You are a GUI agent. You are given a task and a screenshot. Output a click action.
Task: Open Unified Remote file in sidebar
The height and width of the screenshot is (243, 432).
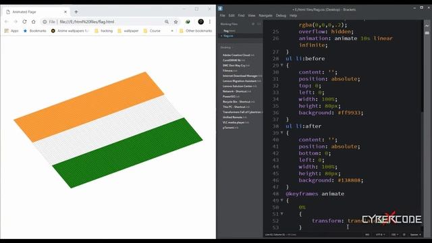pyautogui.click(x=234, y=117)
